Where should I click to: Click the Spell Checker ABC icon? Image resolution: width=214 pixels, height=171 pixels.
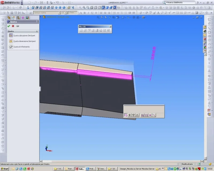151,13
